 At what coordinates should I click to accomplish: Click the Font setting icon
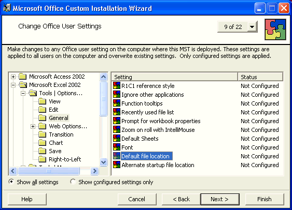click(117, 147)
